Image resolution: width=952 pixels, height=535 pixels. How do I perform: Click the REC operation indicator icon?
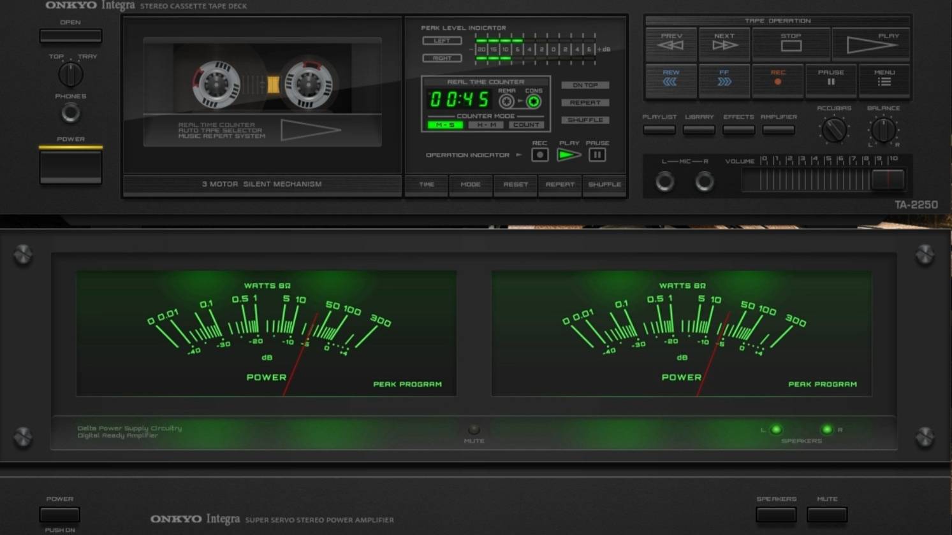coord(540,155)
